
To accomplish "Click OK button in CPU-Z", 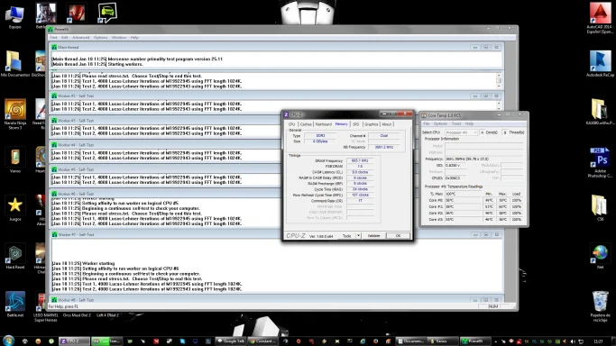I will [x=398, y=236].
